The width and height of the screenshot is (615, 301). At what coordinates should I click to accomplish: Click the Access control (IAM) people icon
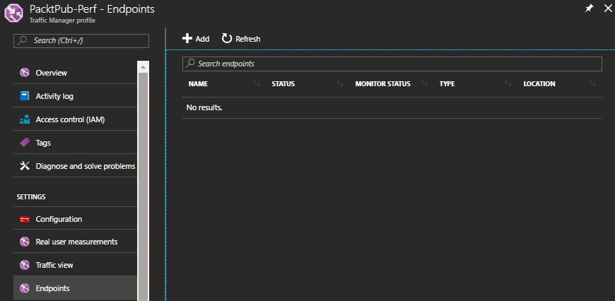pyautogui.click(x=25, y=119)
